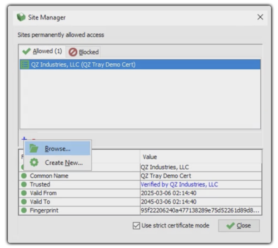Click the Close button
The width and height of the screenshot is (278, 248).
tap(239, 226)
